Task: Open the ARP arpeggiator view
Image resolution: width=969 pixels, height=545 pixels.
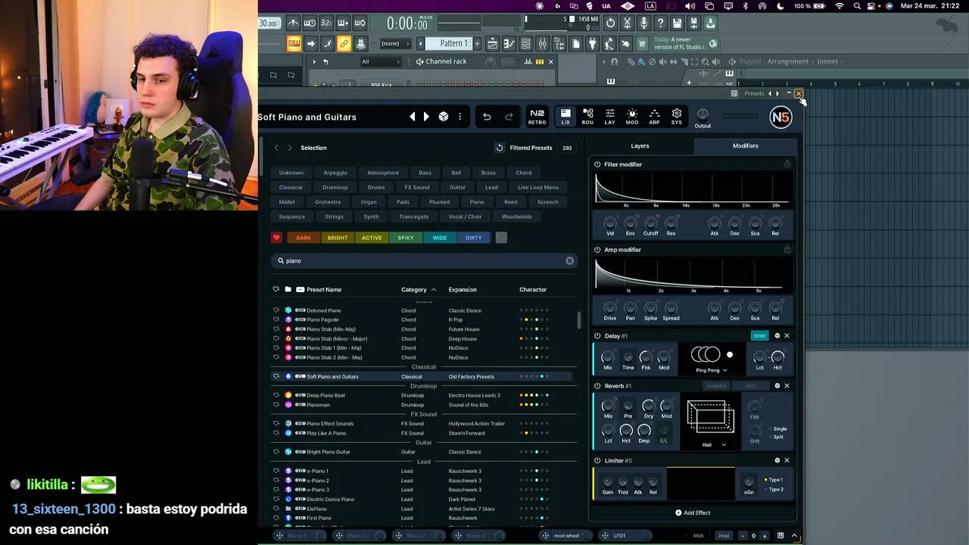Action: pyautogui.click(x=654, y=117)
